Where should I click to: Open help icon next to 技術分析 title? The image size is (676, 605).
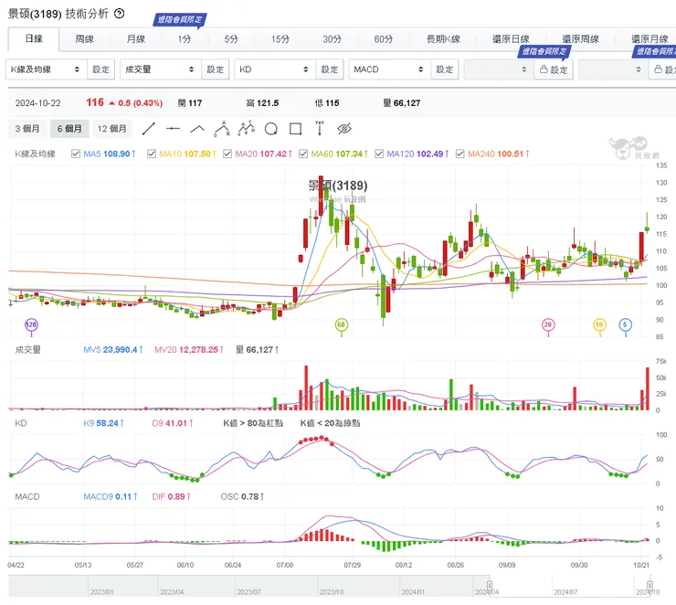coord(120,14)
